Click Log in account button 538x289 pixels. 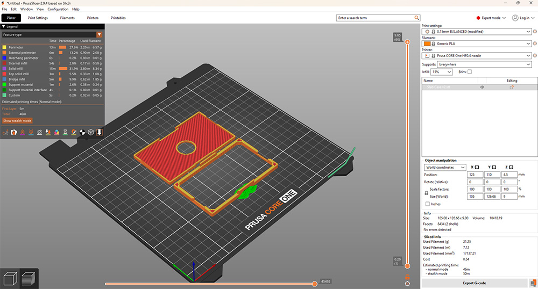tap(523, 18)
